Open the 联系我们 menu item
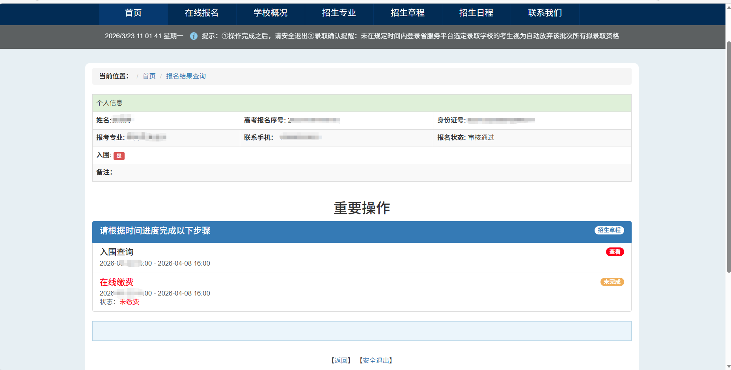Viewport: 731px width, 370px height. pos(545,13)
